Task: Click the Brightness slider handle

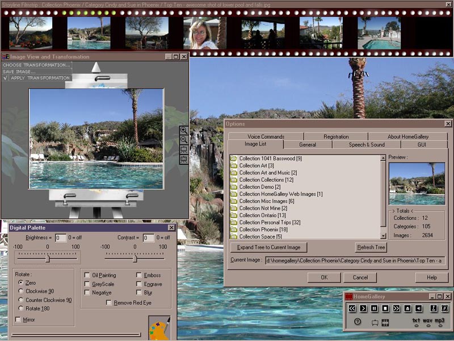Action: coord(48,259)
